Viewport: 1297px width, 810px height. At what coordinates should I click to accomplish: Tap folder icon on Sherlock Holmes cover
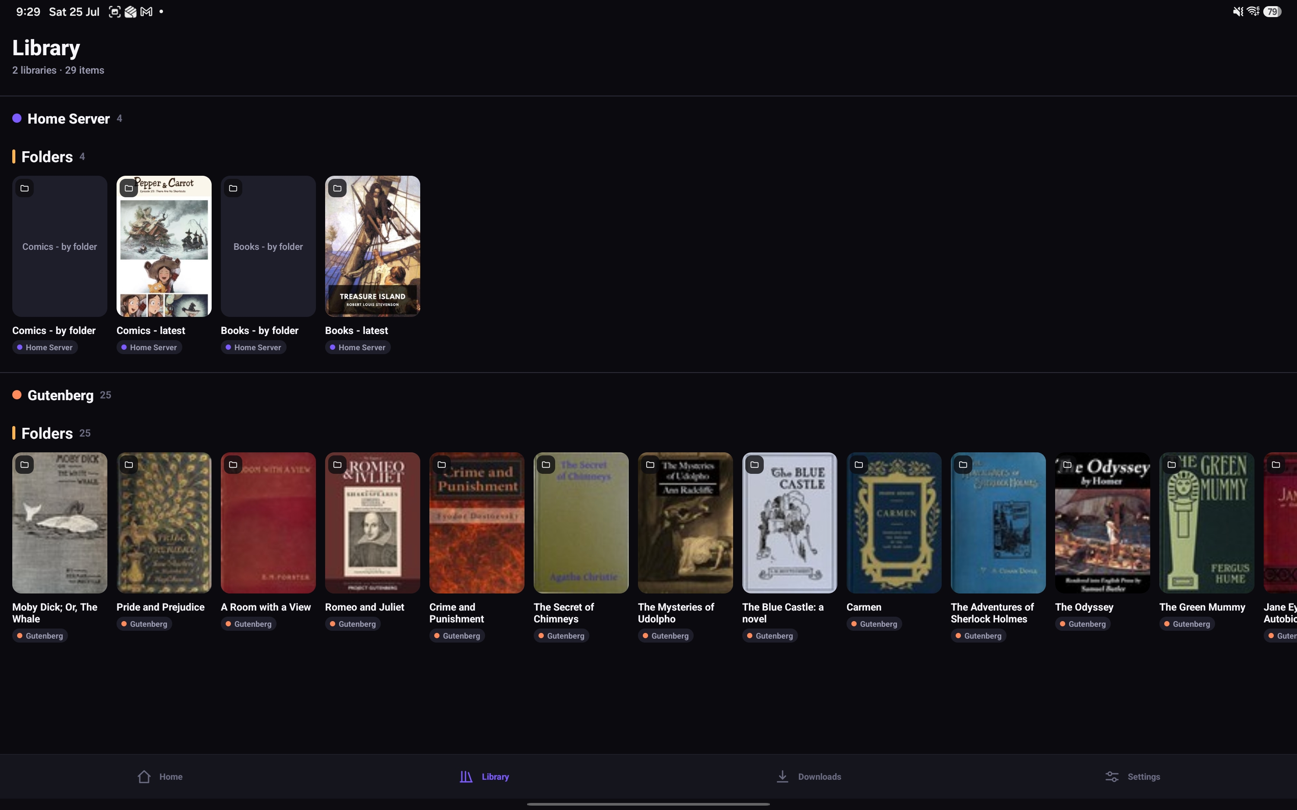(963, 465)
